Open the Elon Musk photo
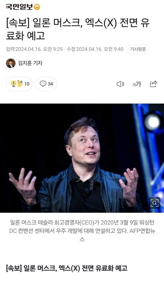 point(82,158)
